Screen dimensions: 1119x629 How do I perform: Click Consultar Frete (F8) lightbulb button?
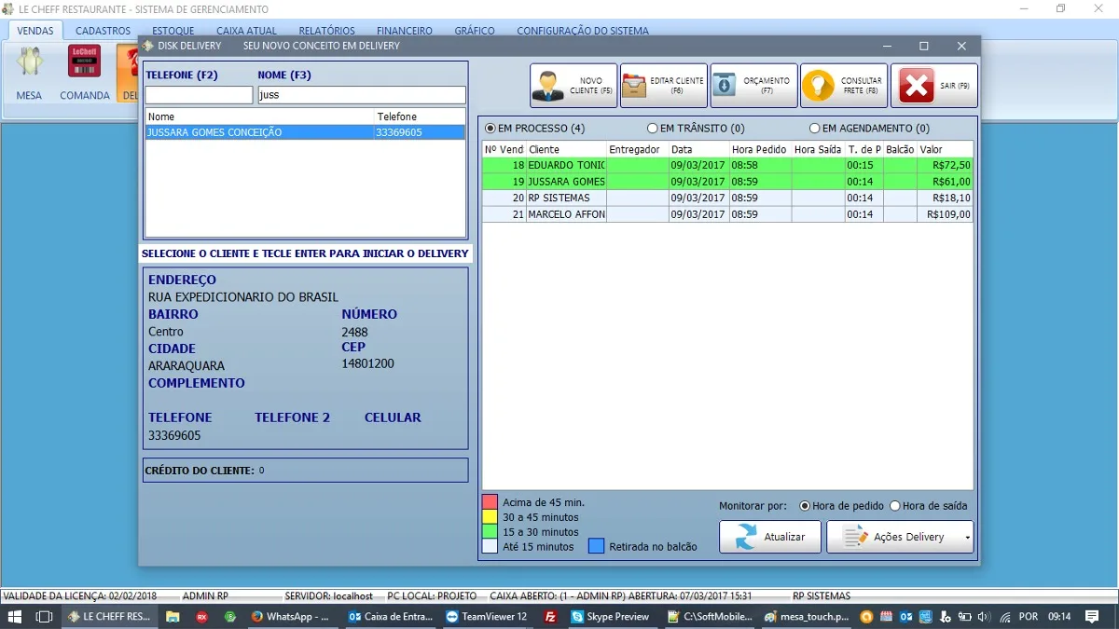[x=844, y=86]
